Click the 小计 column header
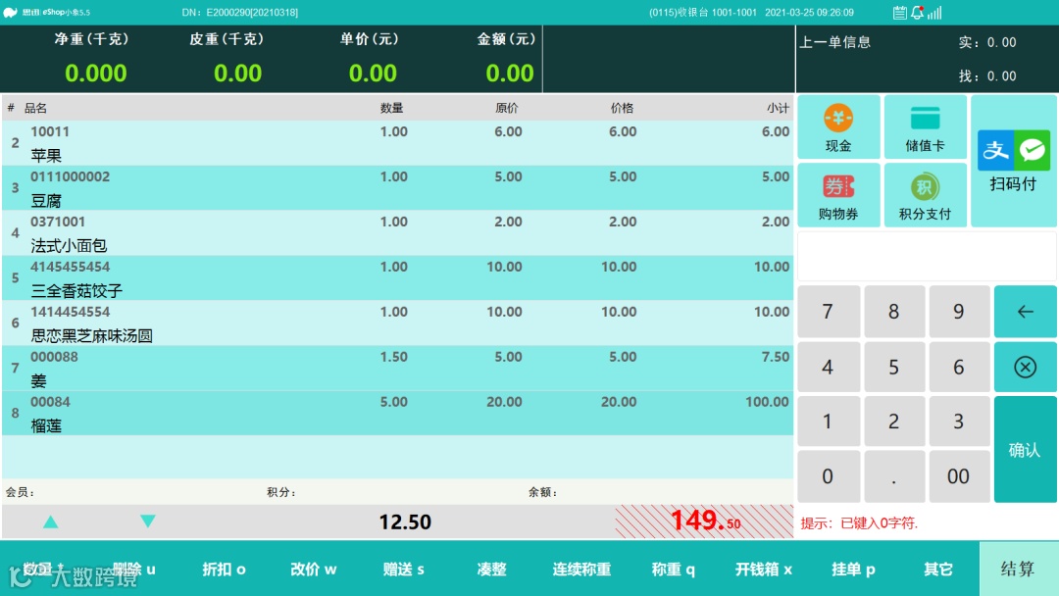Image resolution: width=1059 pixels, height=596 pixels. point(778,108)
